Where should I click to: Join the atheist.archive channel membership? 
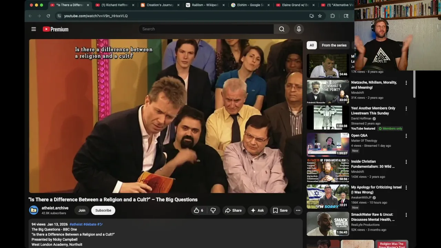(x=82, y=210)
